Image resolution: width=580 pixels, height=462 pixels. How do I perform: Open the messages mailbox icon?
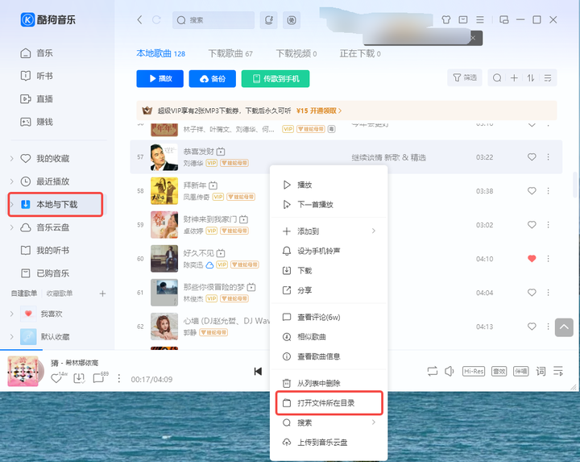[463, 19]
